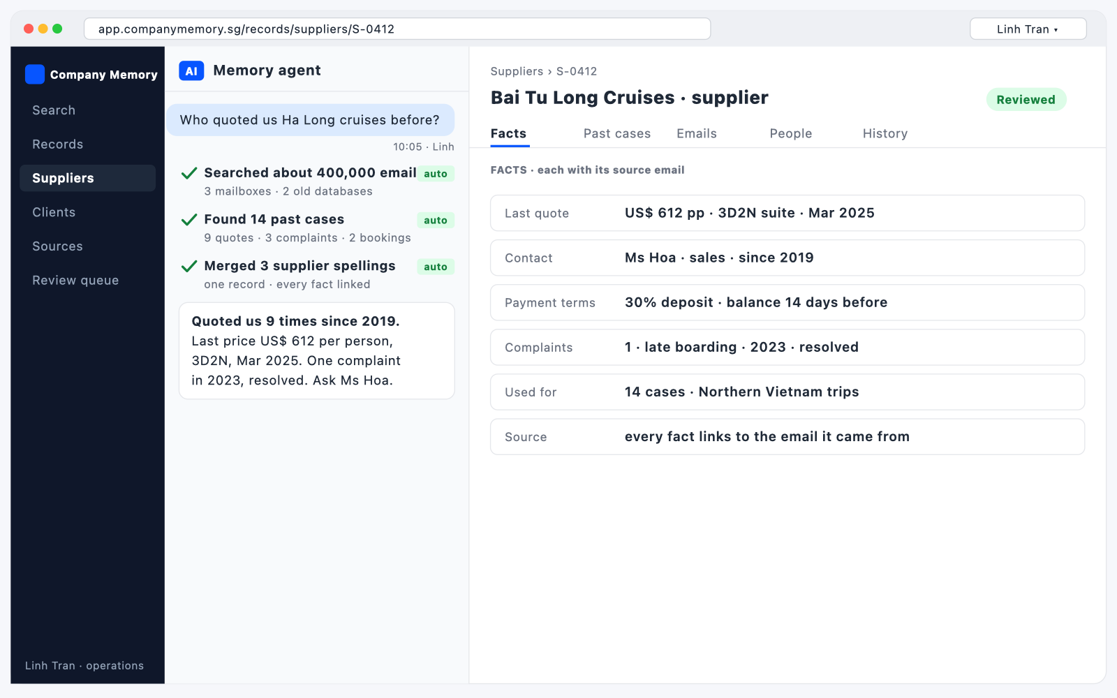Click the 'Bai Tu Long Cruises · supplier' heading
1117x698 pixels.
pos(630,98)
